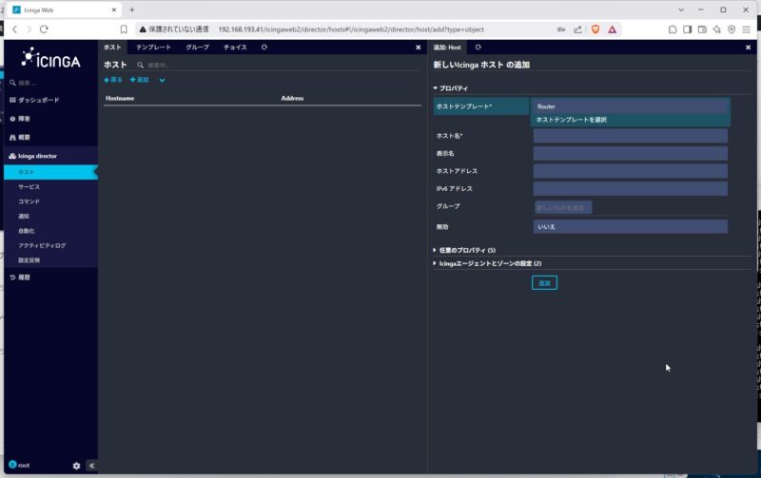Switch to テンプレート tab
Viewport: 761px width, 478px height.
153,47
